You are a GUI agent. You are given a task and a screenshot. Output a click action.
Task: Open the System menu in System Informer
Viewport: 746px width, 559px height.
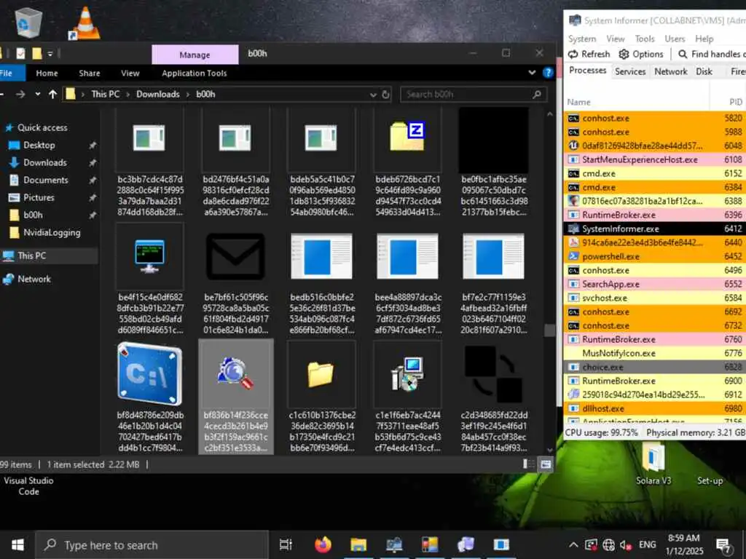pyautogui.click(x=582, y=39)
